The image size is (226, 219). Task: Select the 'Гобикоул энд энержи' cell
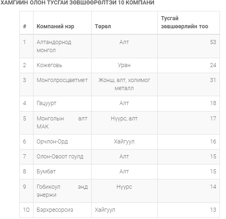(x=62, y=191)
